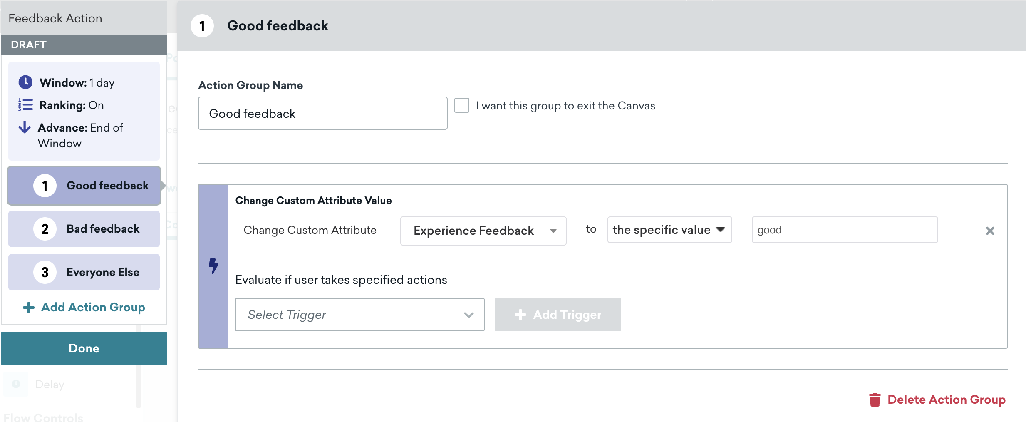Viewport: 1026px width, 422px height.
Task: Remove the custom attribute row with X
Action: pyautogui.click(x=990, y=231)
